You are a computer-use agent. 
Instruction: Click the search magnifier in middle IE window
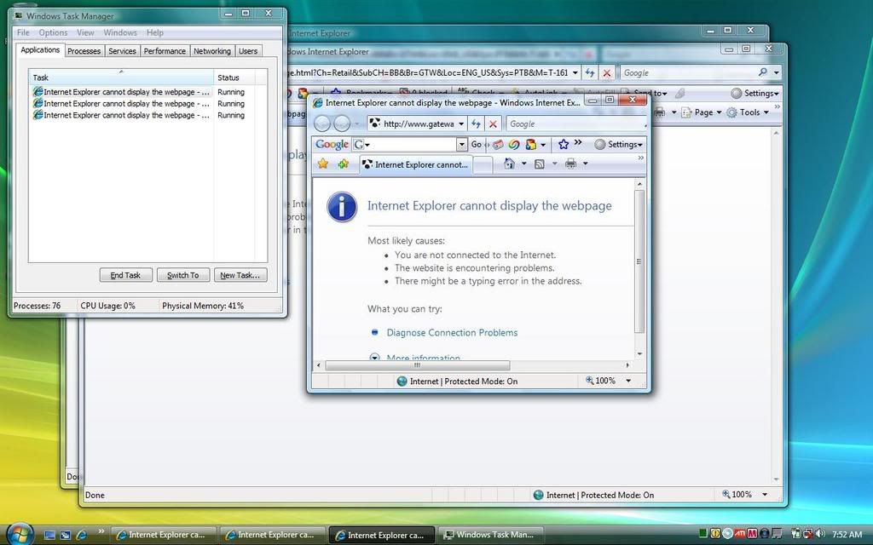click(x=763, y=72)
